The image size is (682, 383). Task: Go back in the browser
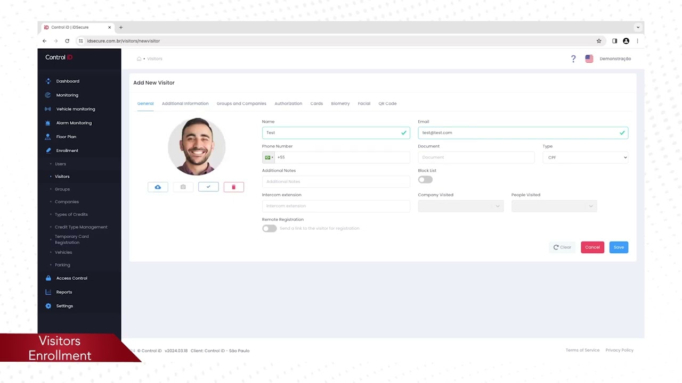(x=45, y=41)
